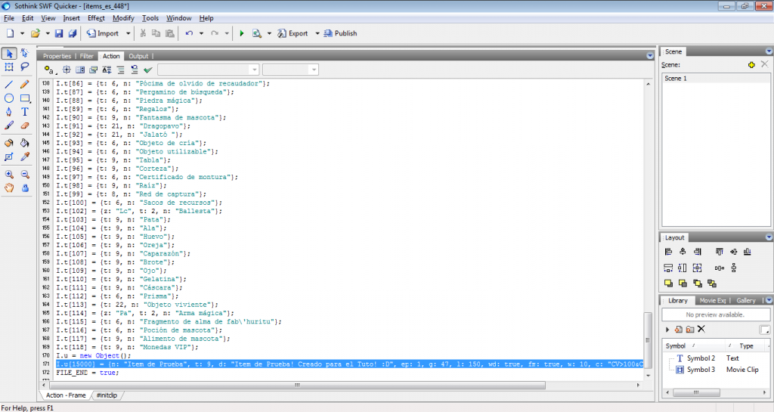Expand the Undo history dropdown
The image size is (774, 412).
coord(201,33)
